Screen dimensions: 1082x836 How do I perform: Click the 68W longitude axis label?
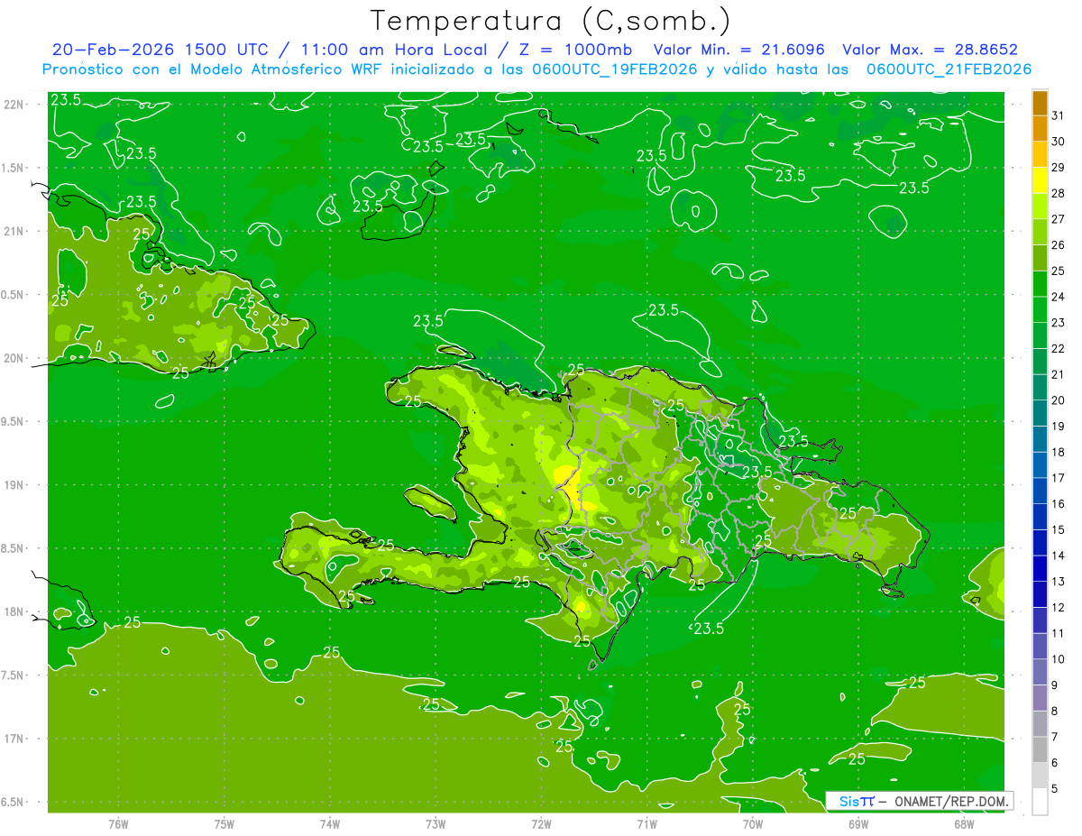tap(964, 824)
